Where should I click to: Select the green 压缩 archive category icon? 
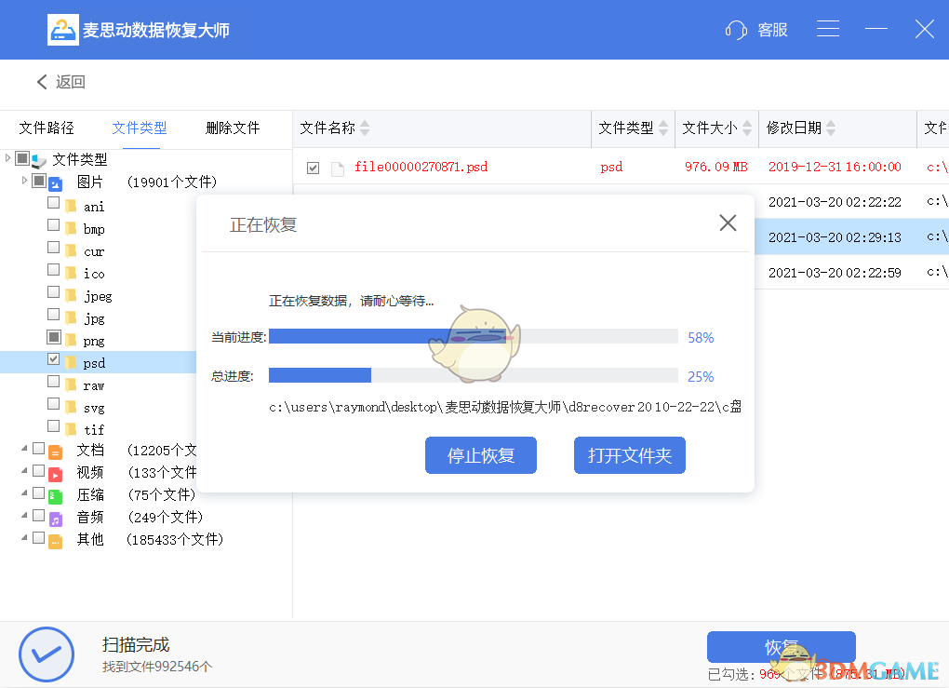(56, 494)
